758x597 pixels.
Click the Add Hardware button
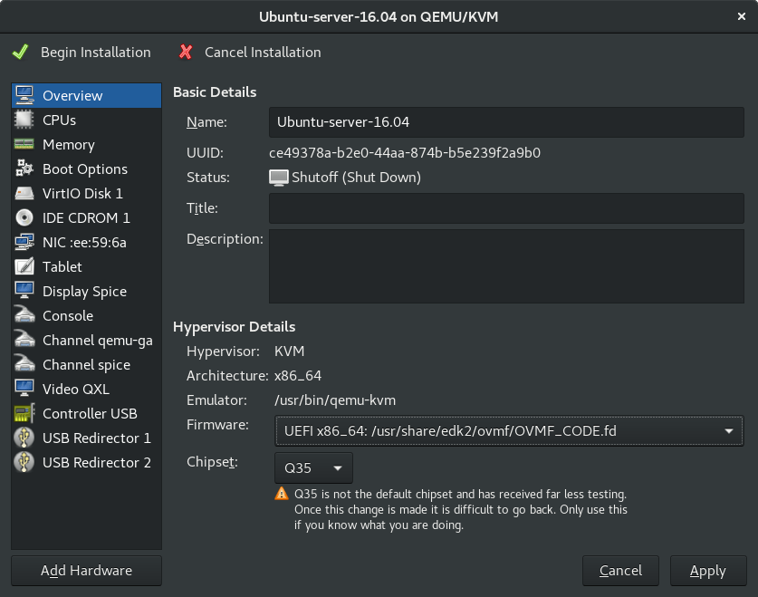pos(86,571)
